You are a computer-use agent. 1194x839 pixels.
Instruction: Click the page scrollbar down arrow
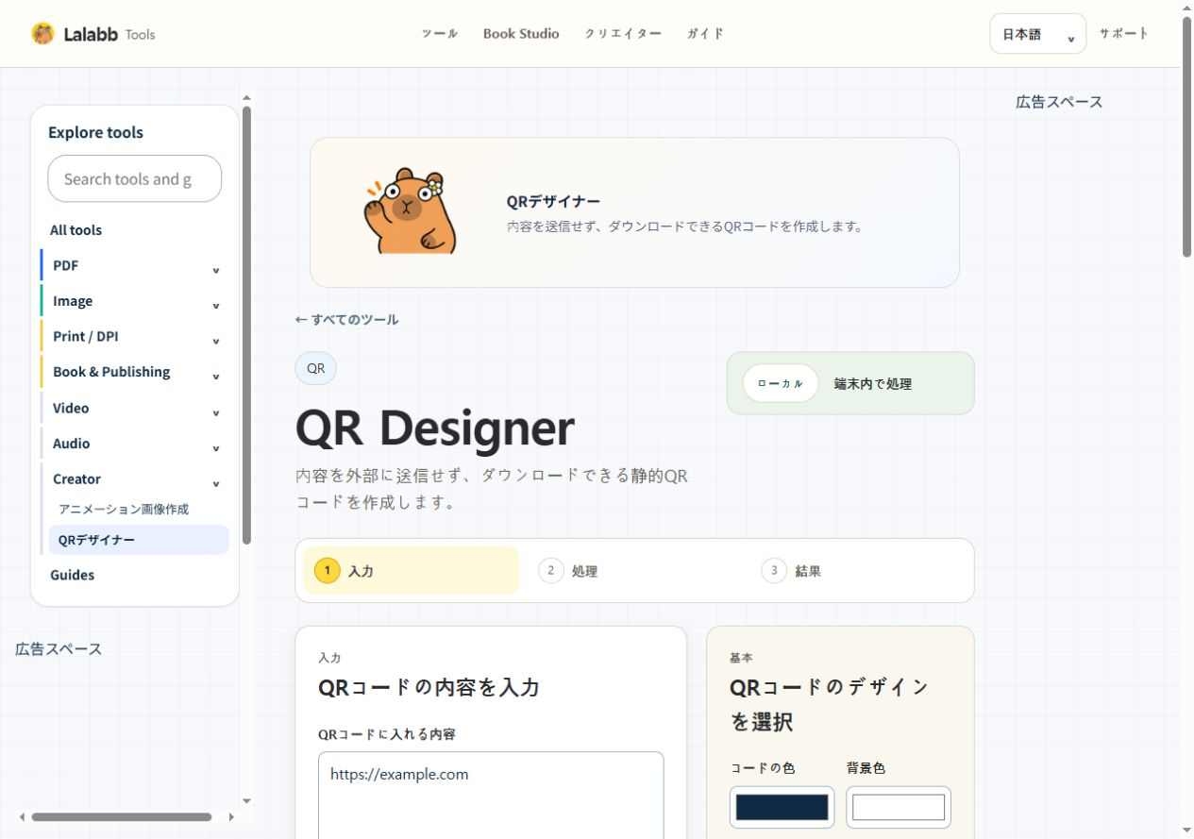click(1187, 831)
